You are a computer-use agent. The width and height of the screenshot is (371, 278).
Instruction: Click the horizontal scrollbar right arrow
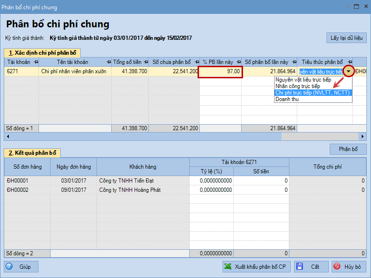pyautogui.click(x=363, y=136)
